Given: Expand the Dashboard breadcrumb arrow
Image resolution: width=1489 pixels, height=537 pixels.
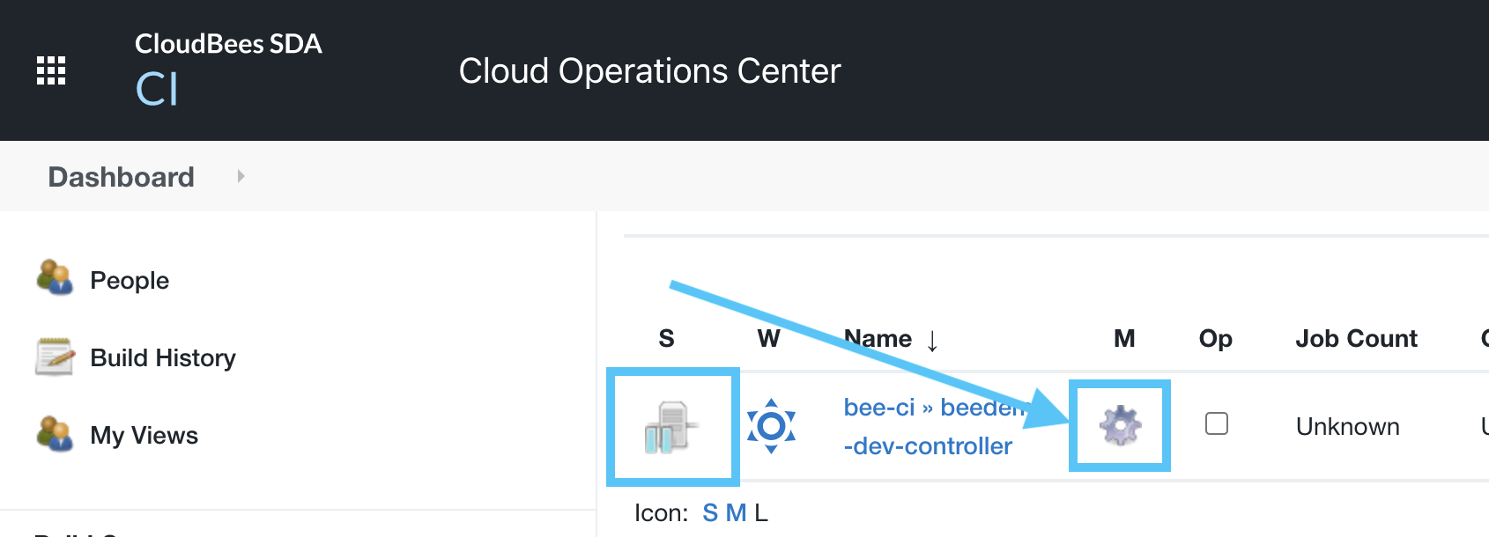Looking at the screenshot, I should click(241, 176).
